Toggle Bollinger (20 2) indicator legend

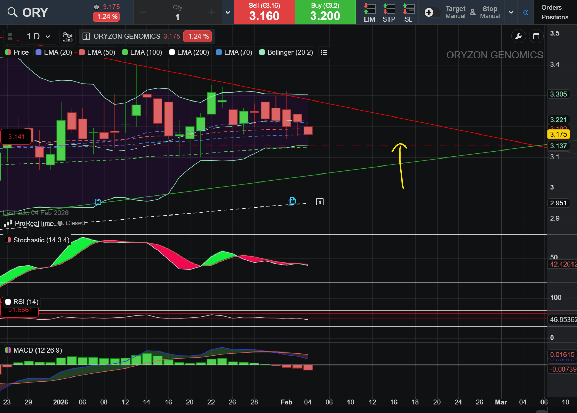[x=286, y=52]
